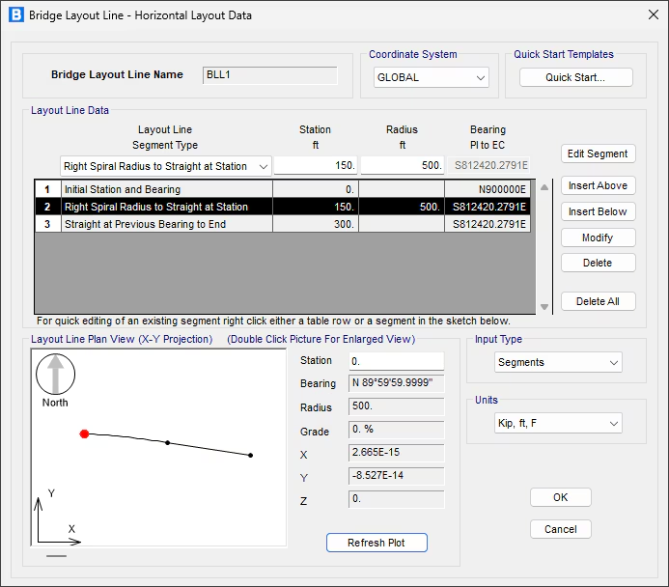Click the Refresh Plot button
Viewport: 669px width, 587px height.
(x=376, y=543)
